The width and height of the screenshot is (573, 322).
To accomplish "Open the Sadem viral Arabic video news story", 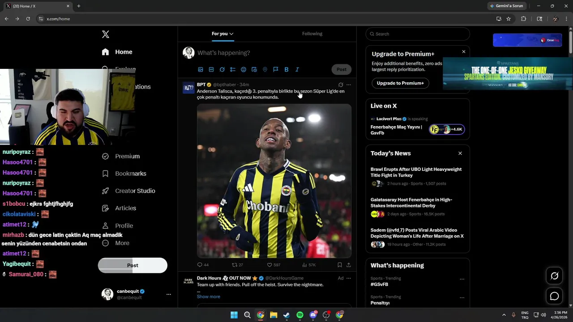I will [x=418, y=237].
